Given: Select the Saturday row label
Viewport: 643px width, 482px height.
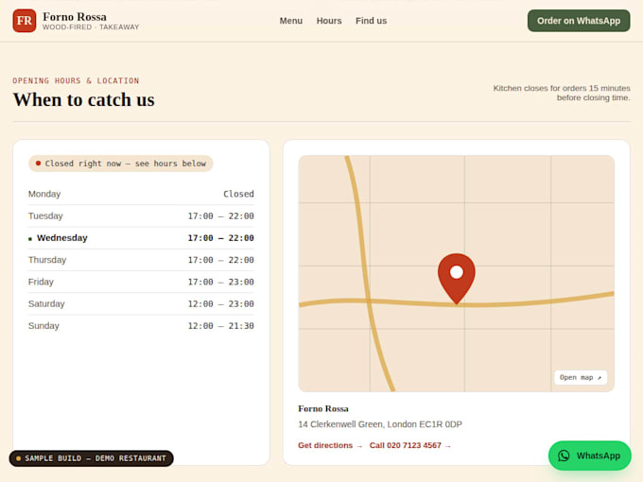Looking at the screenshot, I should pyautogui.click(x=46, y=304).
